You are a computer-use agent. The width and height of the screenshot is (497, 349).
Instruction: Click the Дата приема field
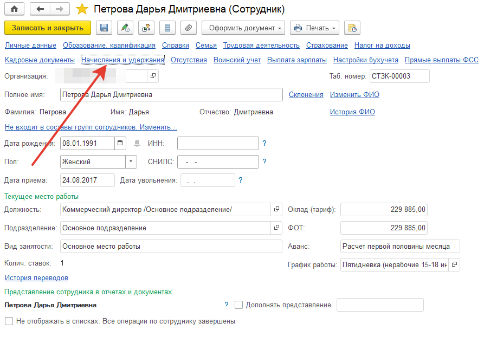tap(87, 180)
